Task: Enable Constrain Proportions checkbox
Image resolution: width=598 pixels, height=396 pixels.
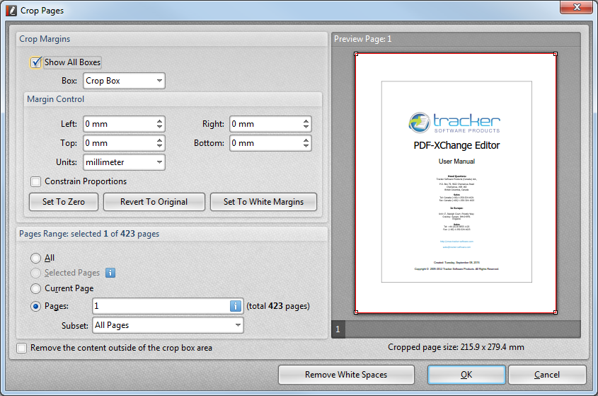Action: tap(36, 181)
